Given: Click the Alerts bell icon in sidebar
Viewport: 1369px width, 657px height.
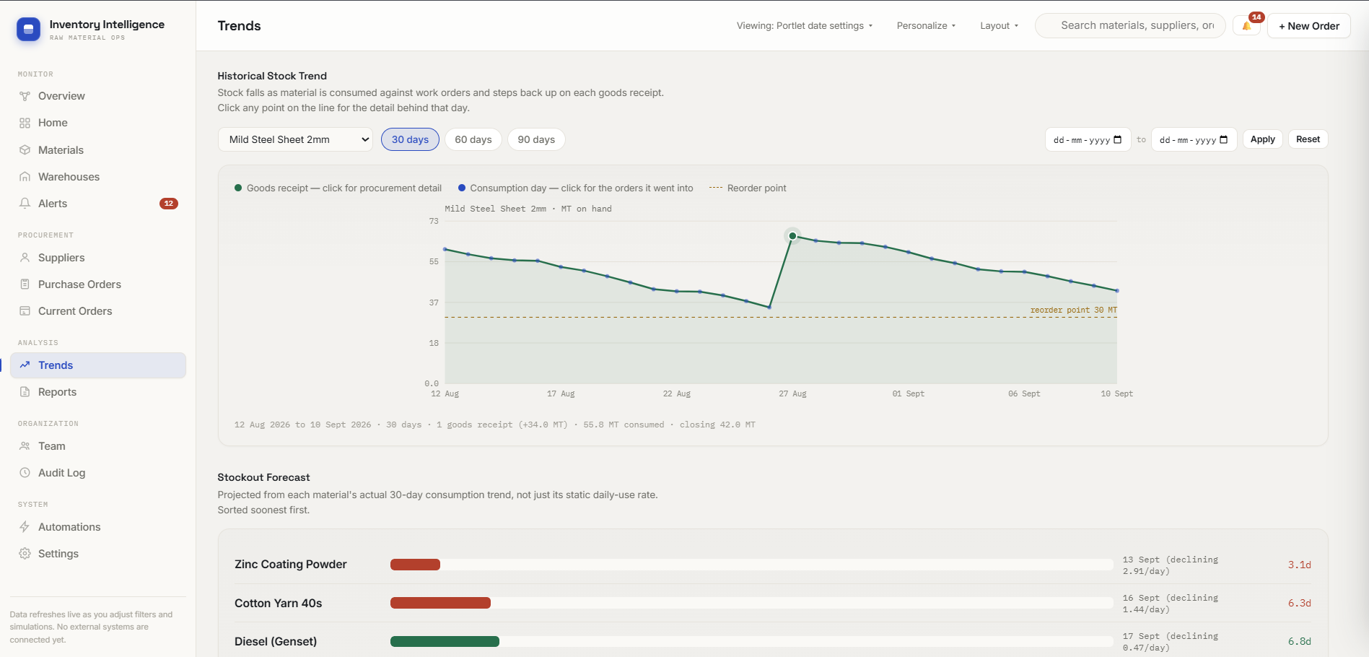Looking at the screenshot, I should 25,204.
